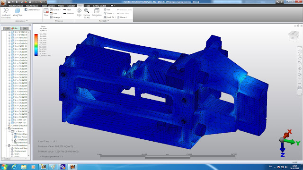The width and height of the screenshot is (303, 170).
Task: Select the Pan tool
Action: click(x=107, y=9)
